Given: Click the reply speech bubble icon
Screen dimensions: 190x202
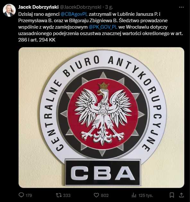Looking at the screenshot, I should coord(21,195).
